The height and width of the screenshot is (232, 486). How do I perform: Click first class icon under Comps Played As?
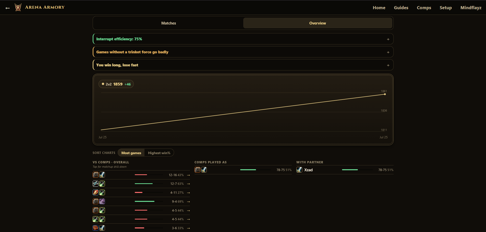tap(198, 170)
